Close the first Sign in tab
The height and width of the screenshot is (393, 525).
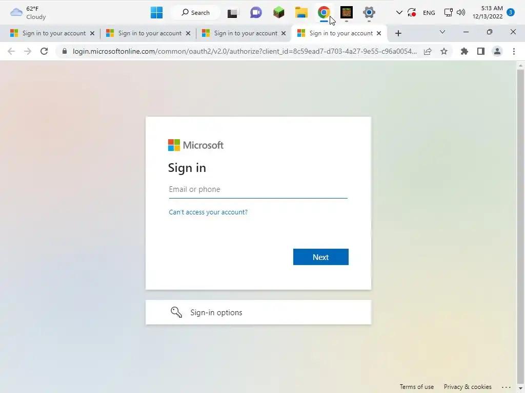92,33
